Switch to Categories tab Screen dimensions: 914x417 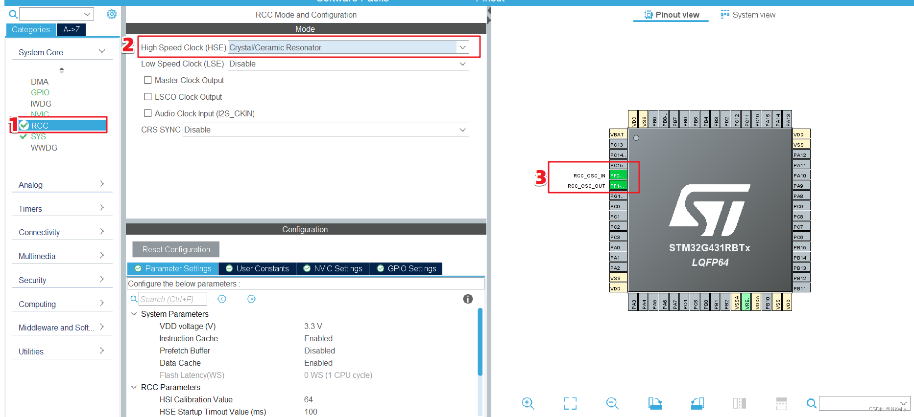31,30
